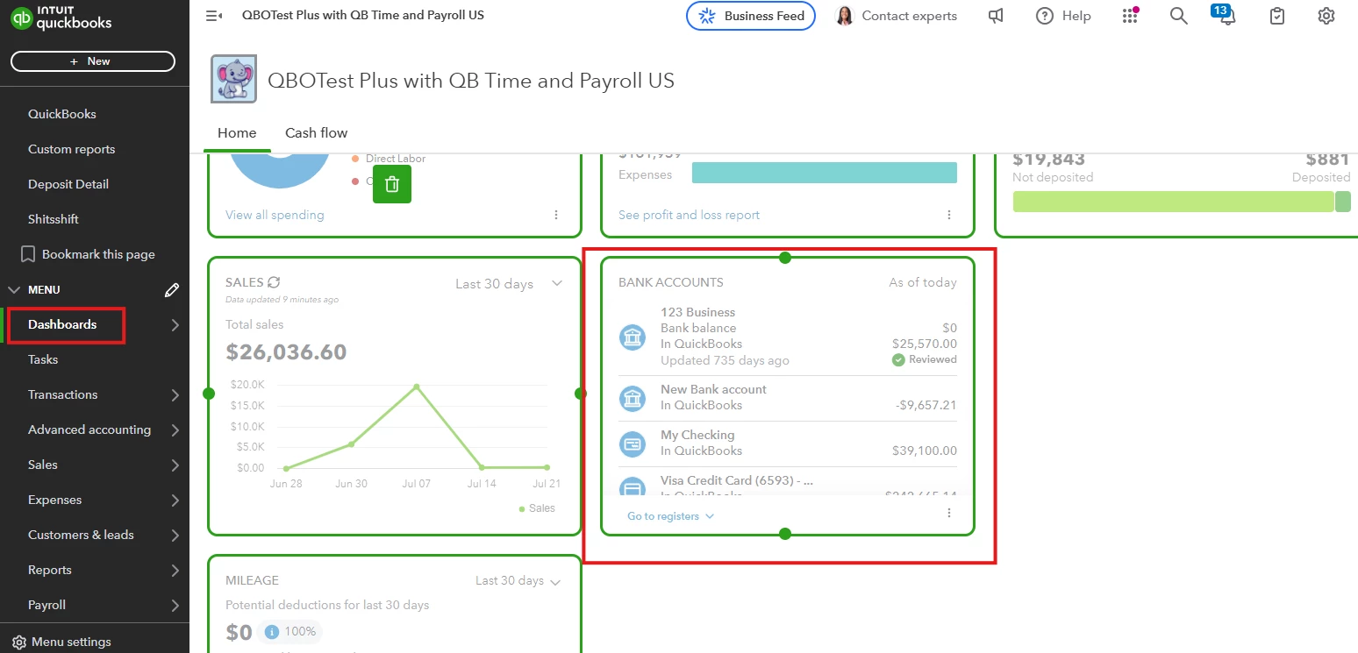Click the pencil edit icon beside MENU
This screenshot has width=1358, height=653.
click(172, 289)
